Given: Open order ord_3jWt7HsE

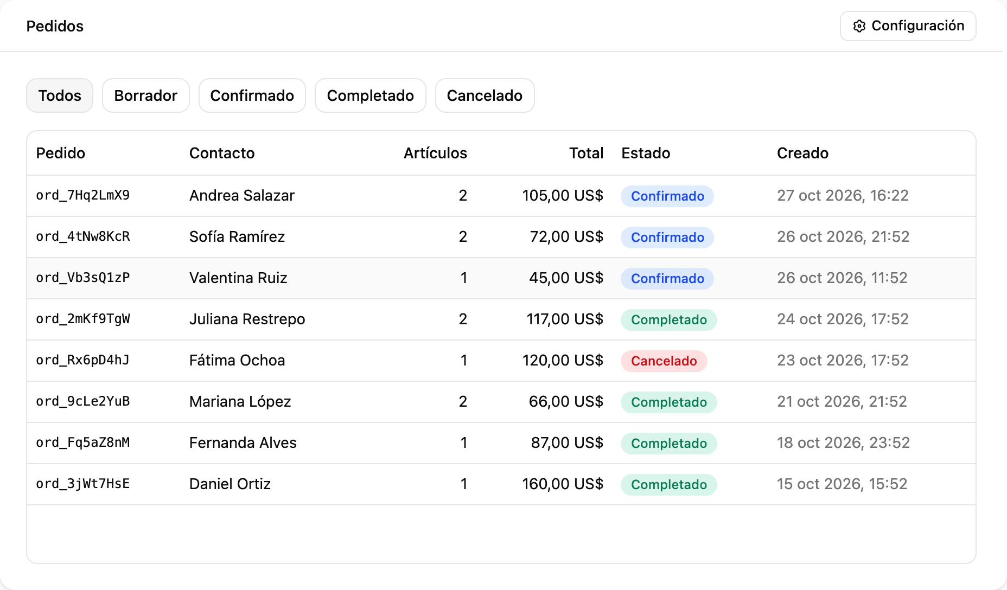Looking at the screenshot, I should pos(83,484).
